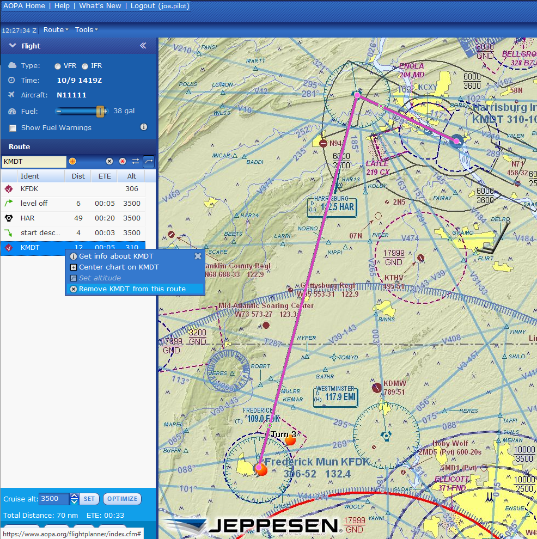
Task: Enable the Show Fuel Warnings checkbox
Action: pyautogui.click(x=13, y=128)
